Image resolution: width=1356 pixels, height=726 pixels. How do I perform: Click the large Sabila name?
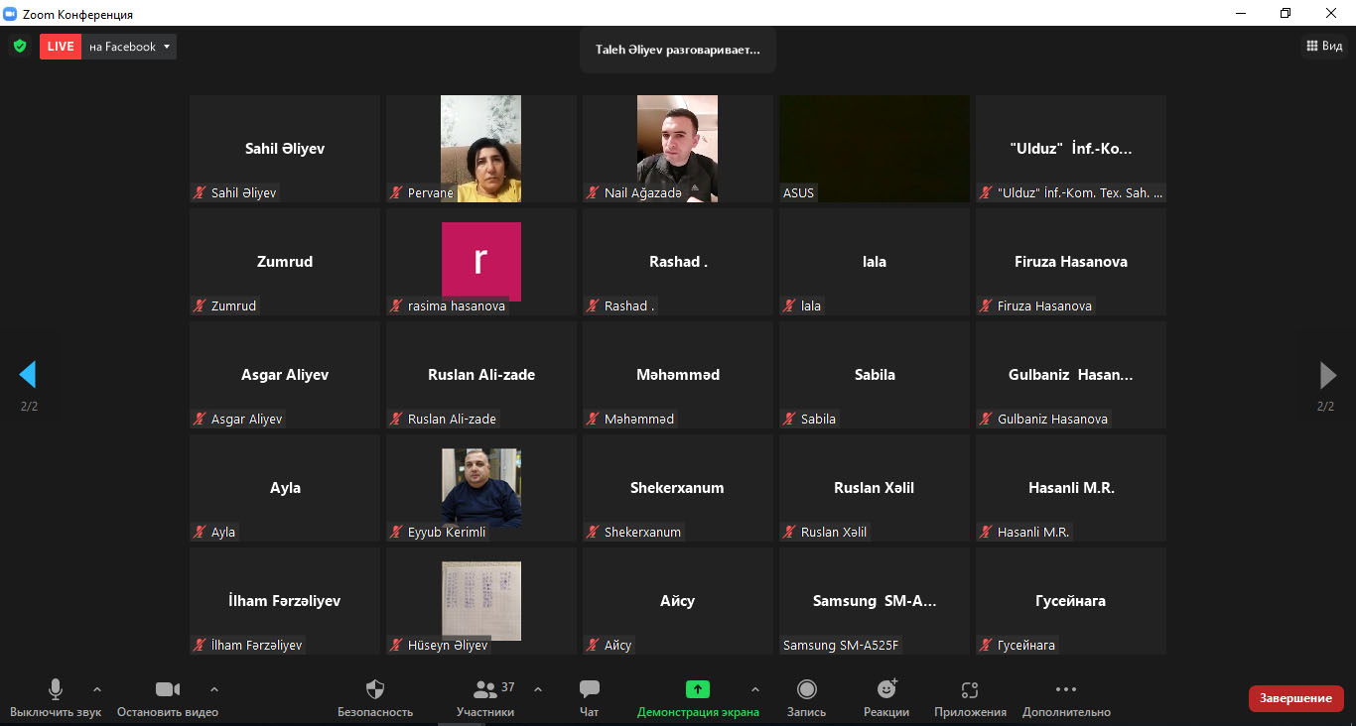coord(875,375)
